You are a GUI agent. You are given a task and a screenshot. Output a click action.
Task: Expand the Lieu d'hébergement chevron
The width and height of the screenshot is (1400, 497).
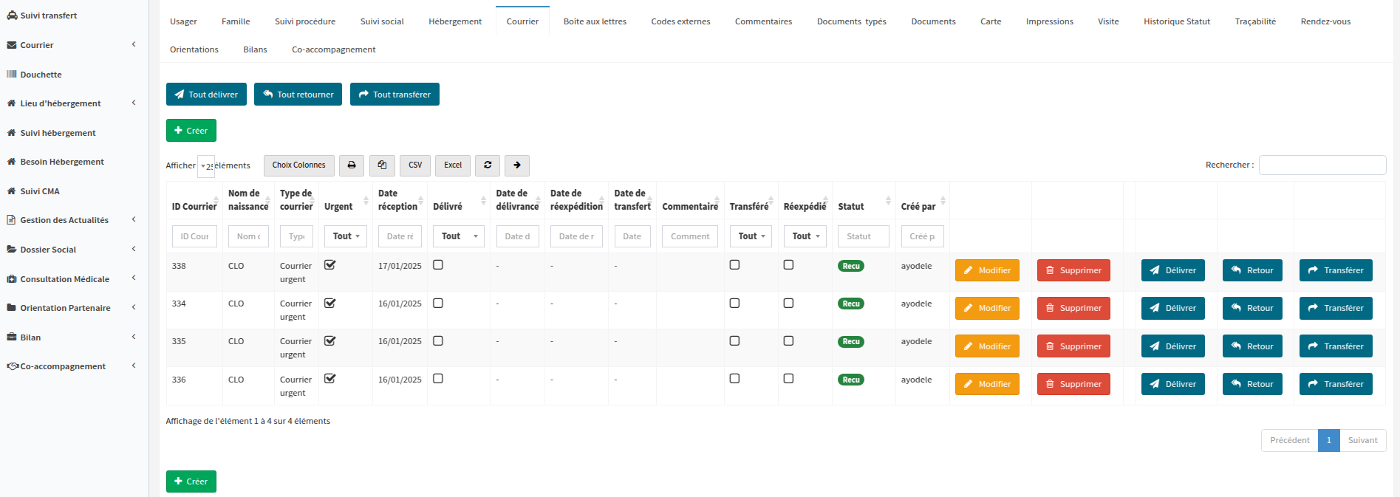click(x=134, y=103)
